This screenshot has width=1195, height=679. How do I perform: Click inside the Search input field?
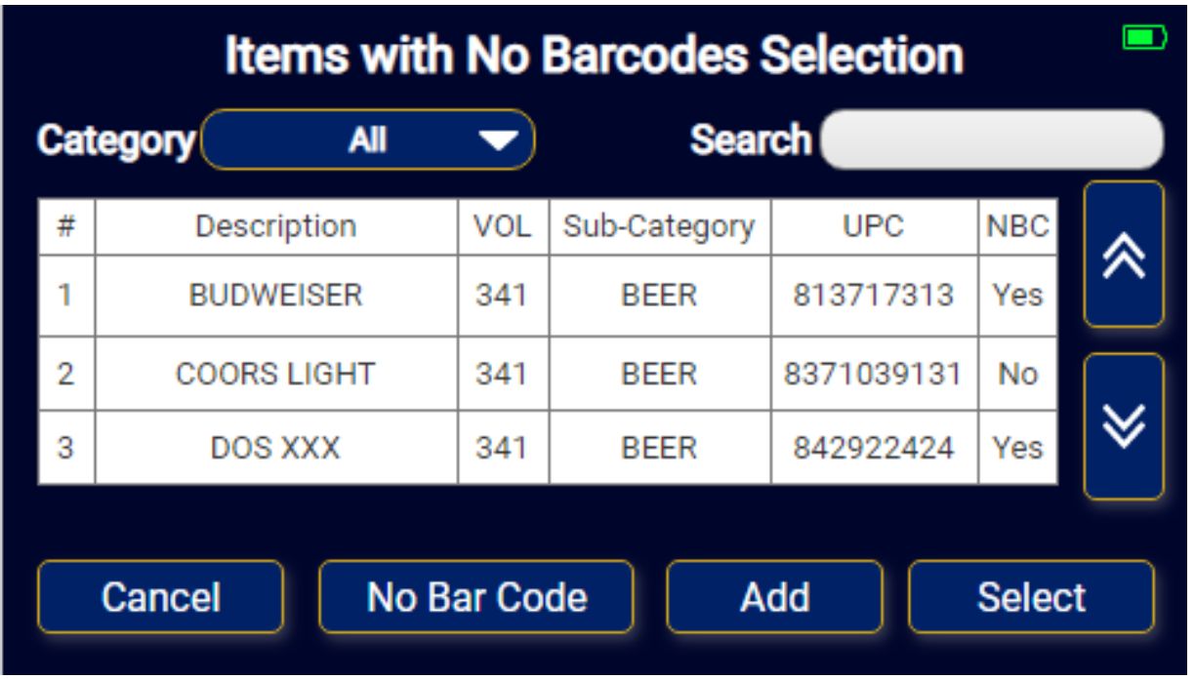coord(992,140)
